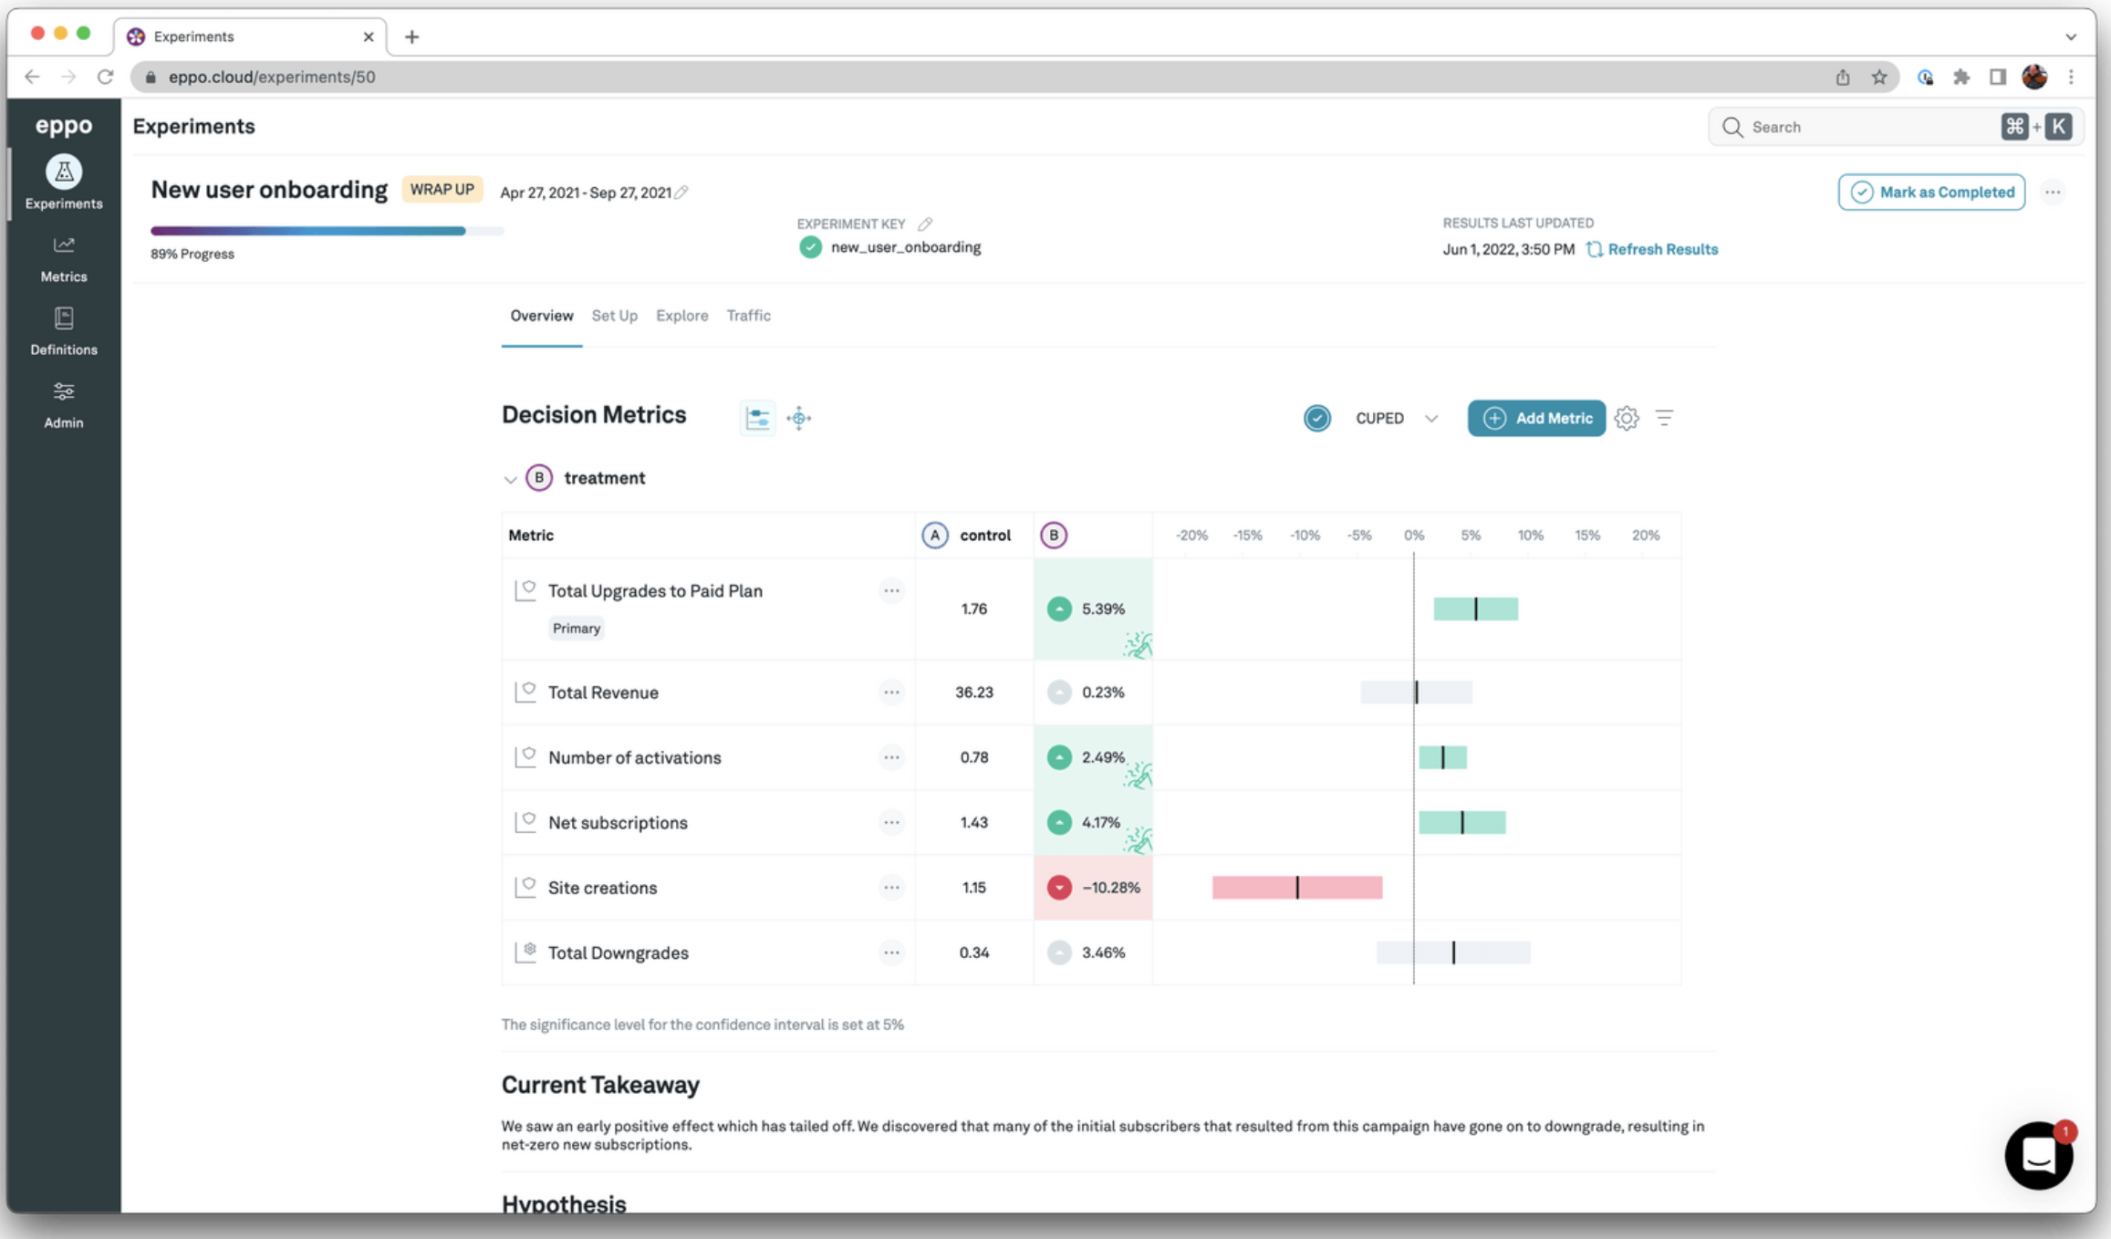Click the experiment progress bar
Viewport: 2111px width, 1239px height.
[x=327, y=231]
